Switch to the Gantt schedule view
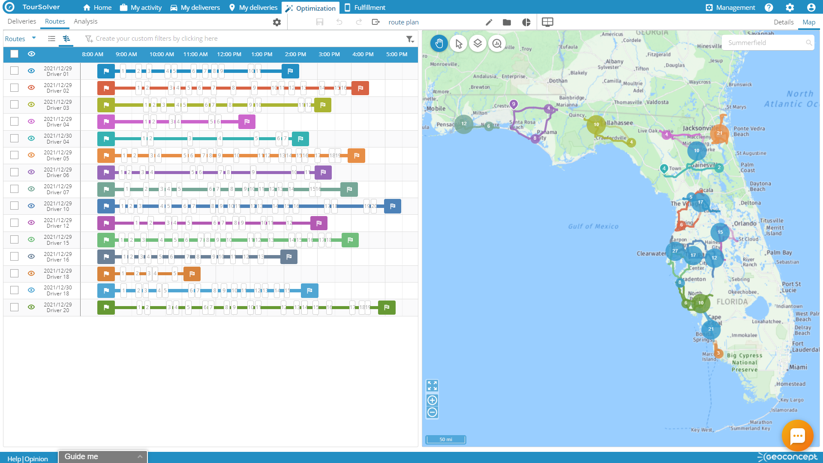823x463 pixels. coord(66,39)
